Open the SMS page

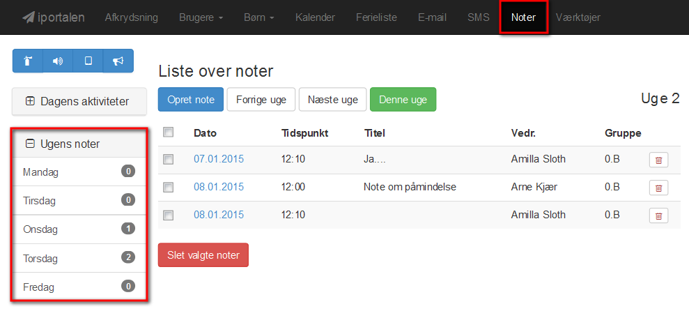click(478, 17)
